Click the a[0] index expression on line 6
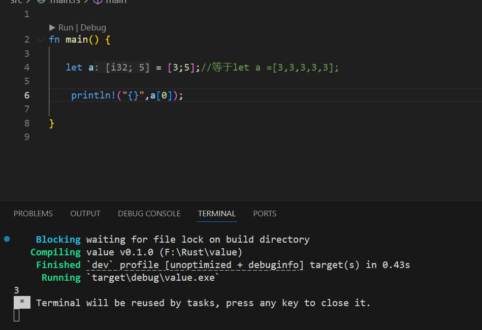 pos(162,95)
